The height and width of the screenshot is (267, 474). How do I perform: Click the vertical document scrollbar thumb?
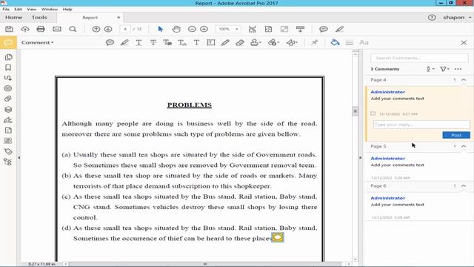(x=355, y=111)
